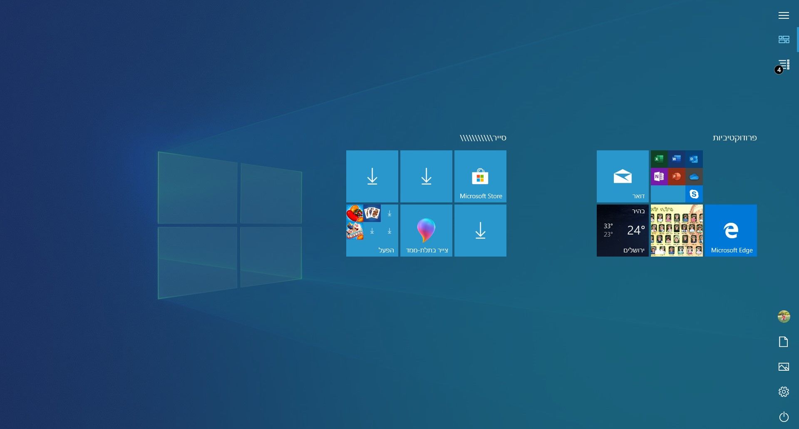The height and width of the screenshot is (429, 799).
Task: Expand the Start hamburger menu
Action: pos(784,15)
